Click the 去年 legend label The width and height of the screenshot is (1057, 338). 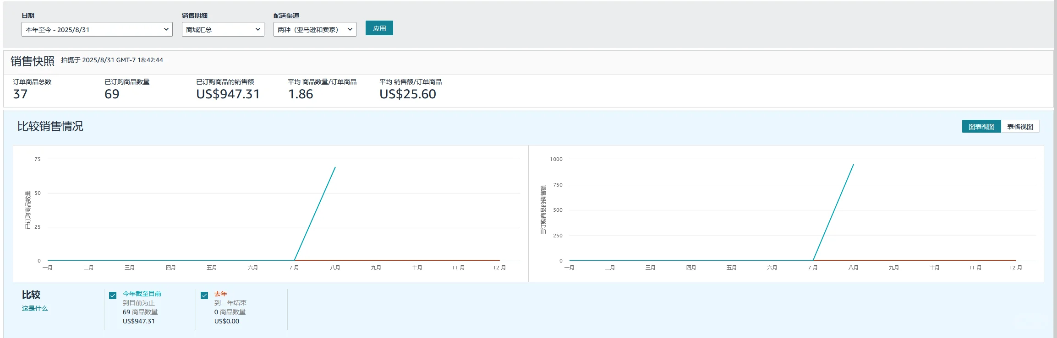(x=221, y=294)
